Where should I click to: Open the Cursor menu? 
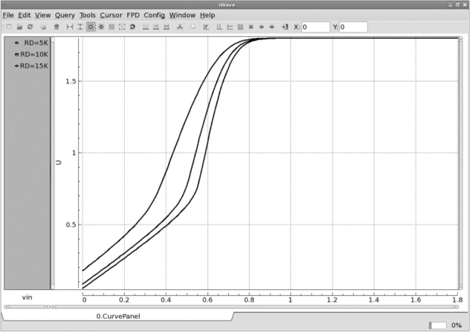coord(111,15)
